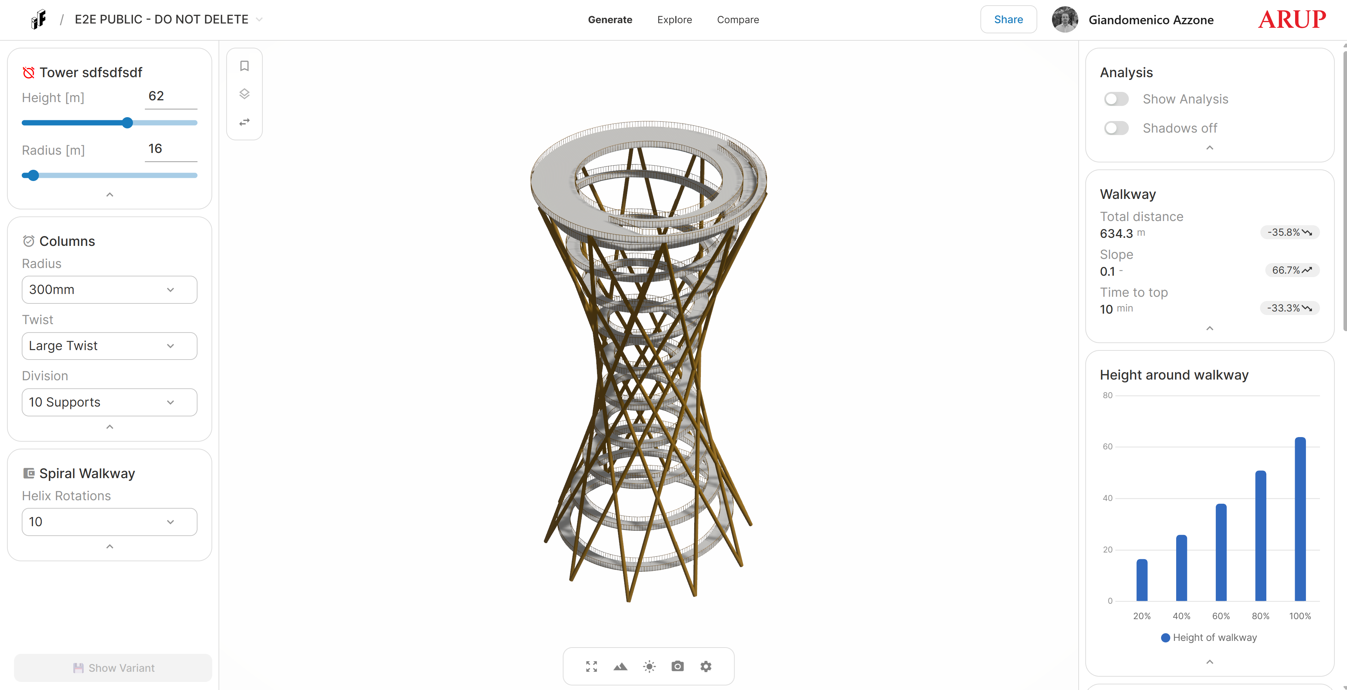Enable the Show Analysis toggle
This screenshot has width=1347, height=690.
click(1116, 99)
